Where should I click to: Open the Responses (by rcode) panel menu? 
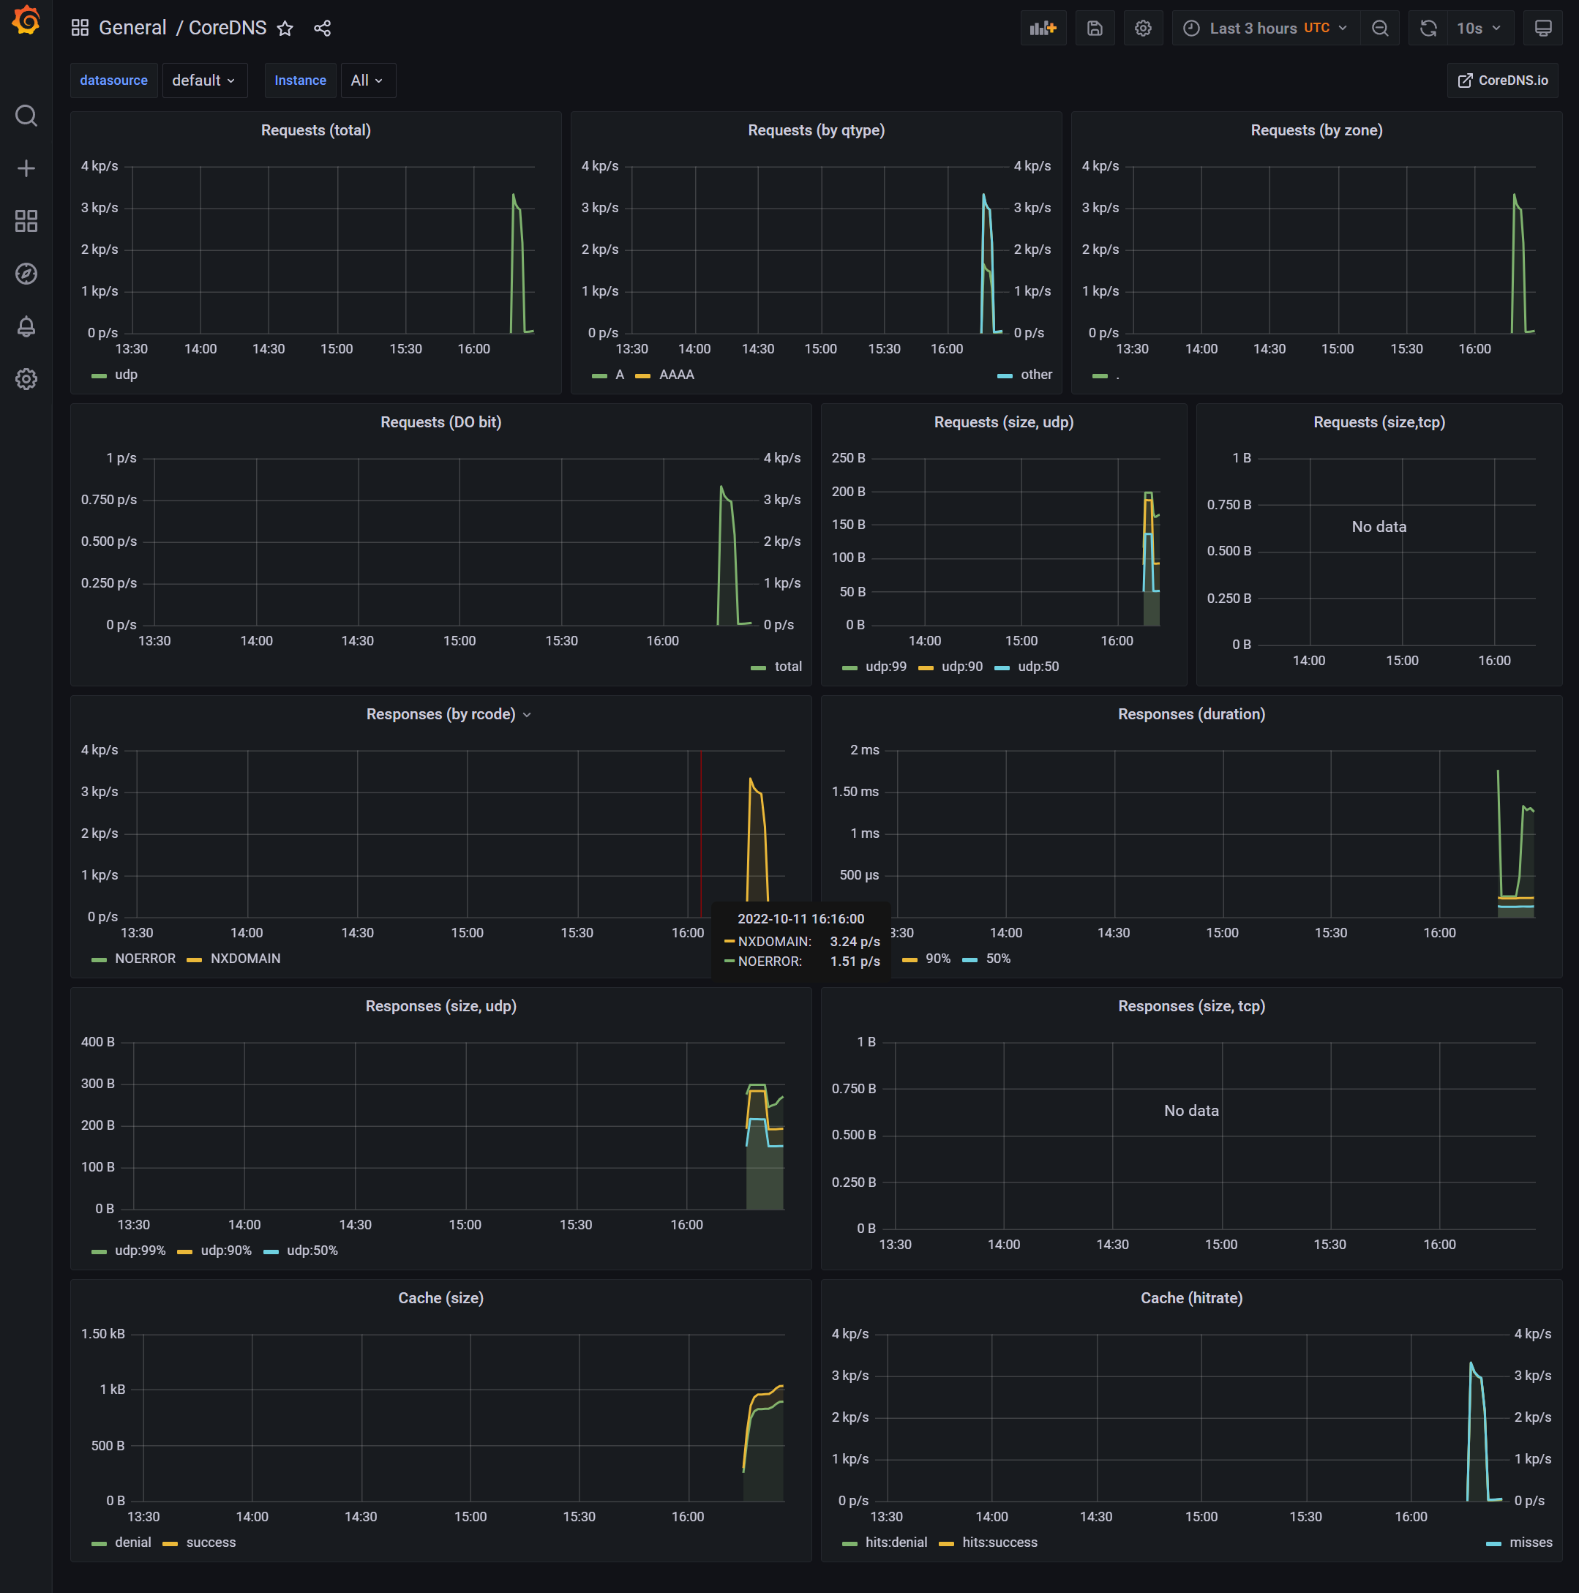click(528, 715)
